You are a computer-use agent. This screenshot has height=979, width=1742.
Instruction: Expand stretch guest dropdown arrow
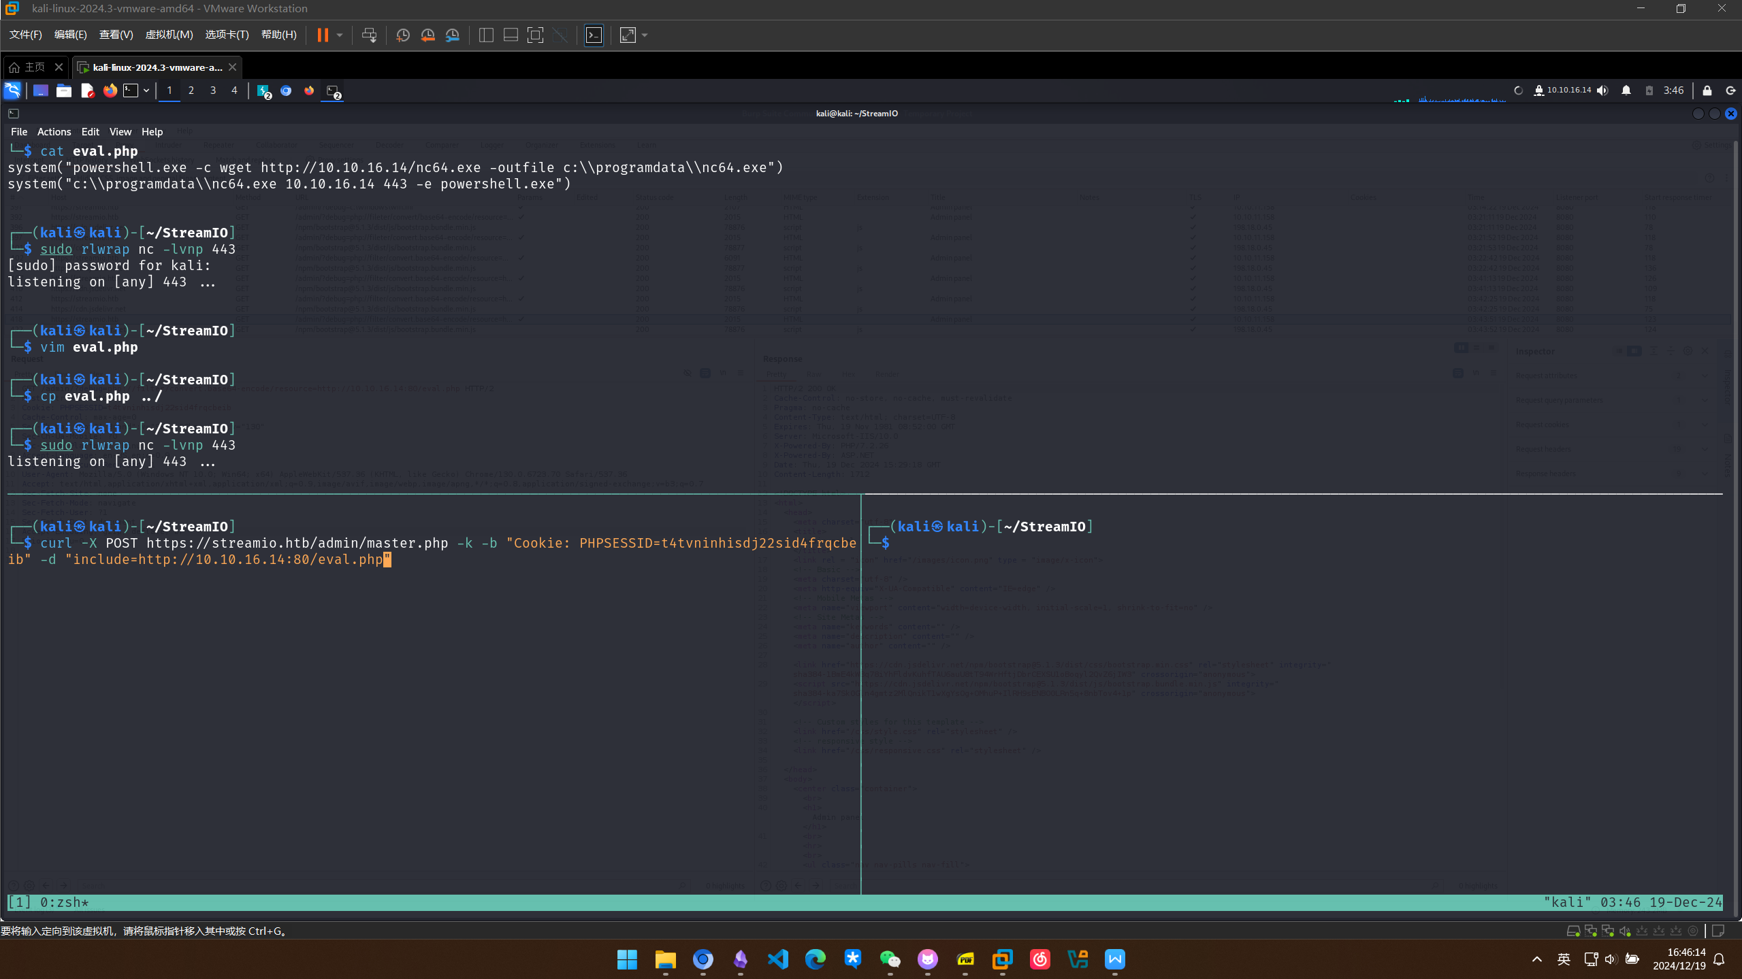point(645,35)
